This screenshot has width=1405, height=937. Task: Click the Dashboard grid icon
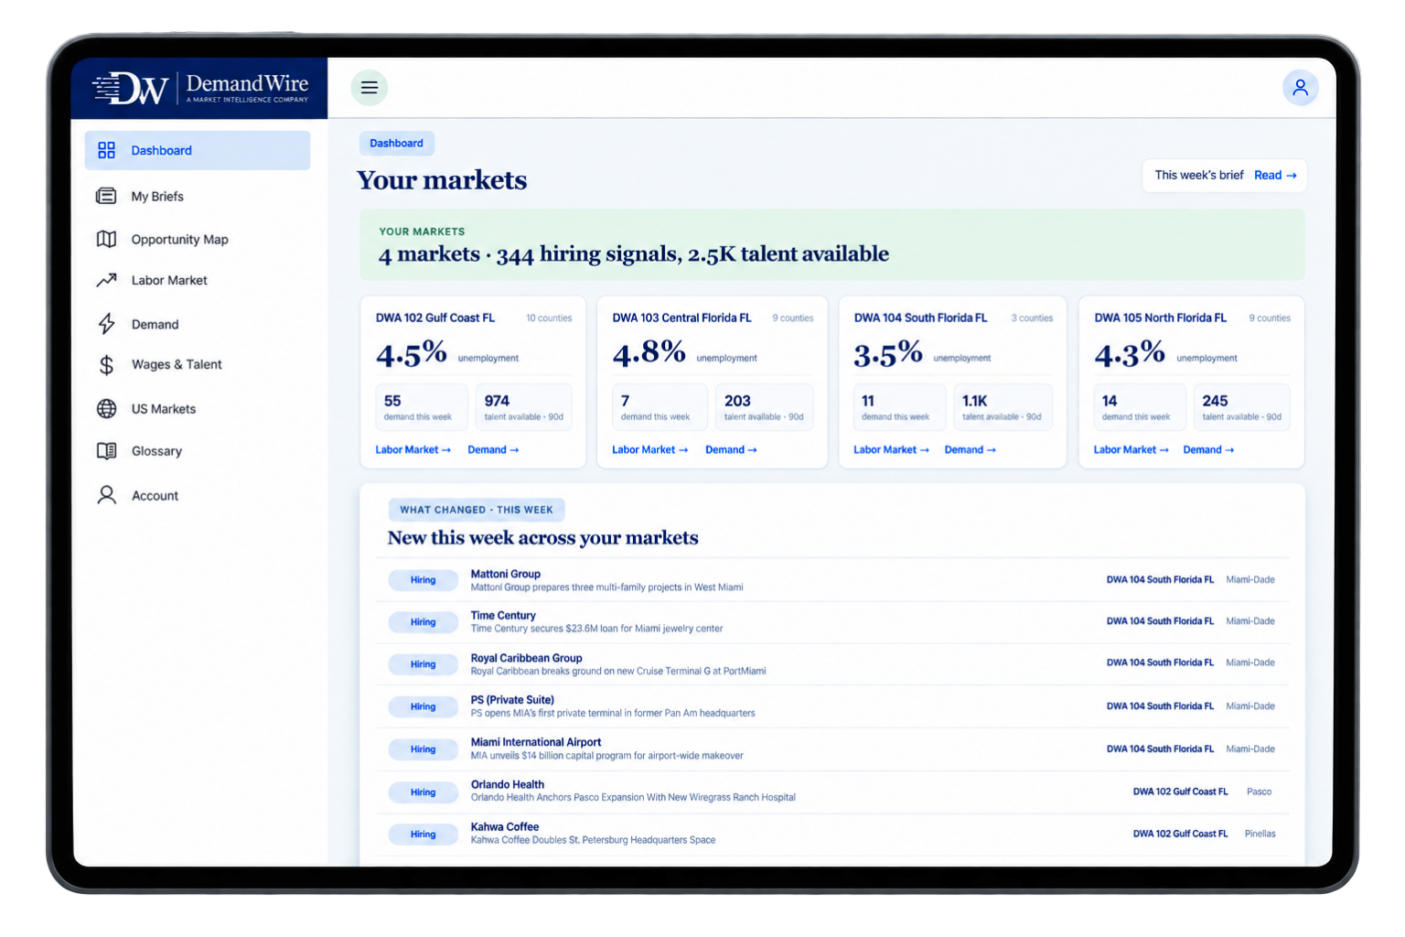107,150
